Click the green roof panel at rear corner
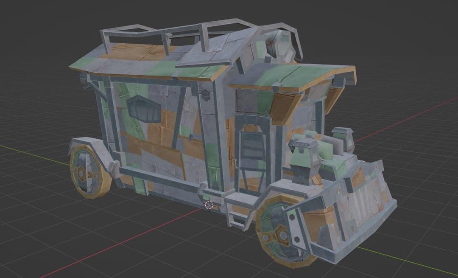This screenshot has width=458, height=278. [83, 64]
